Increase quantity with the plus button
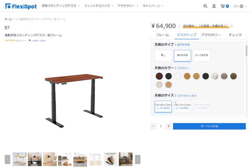The image size is (252, 168). (168, 126)
